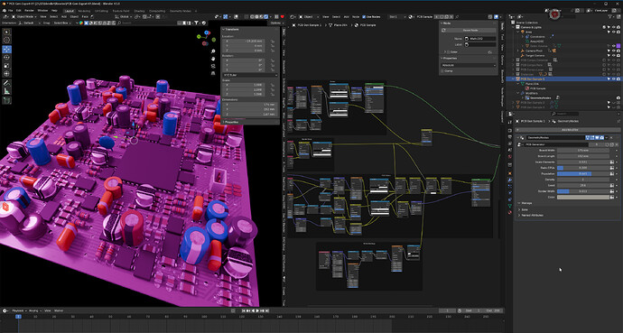623x333 pixels.
Task: Expand the Bake section in modifier panel
Action: click(519, 209)
